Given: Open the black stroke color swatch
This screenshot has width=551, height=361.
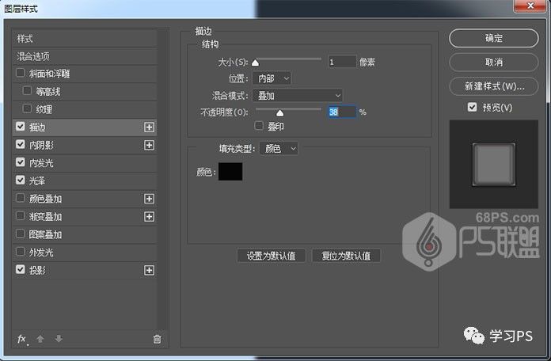Looking at the screenshot, I should (230, 171).
